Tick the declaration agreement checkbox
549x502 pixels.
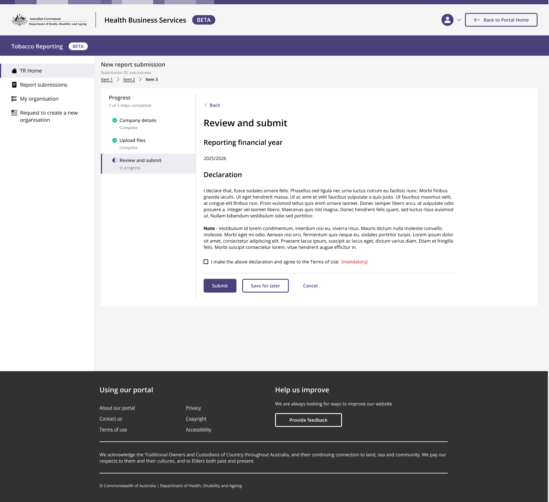[206, 262]
